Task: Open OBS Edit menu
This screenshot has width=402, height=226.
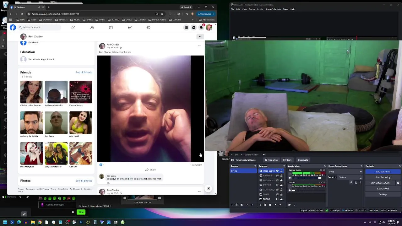Action: pyautogui.click(x=238, y=9)
